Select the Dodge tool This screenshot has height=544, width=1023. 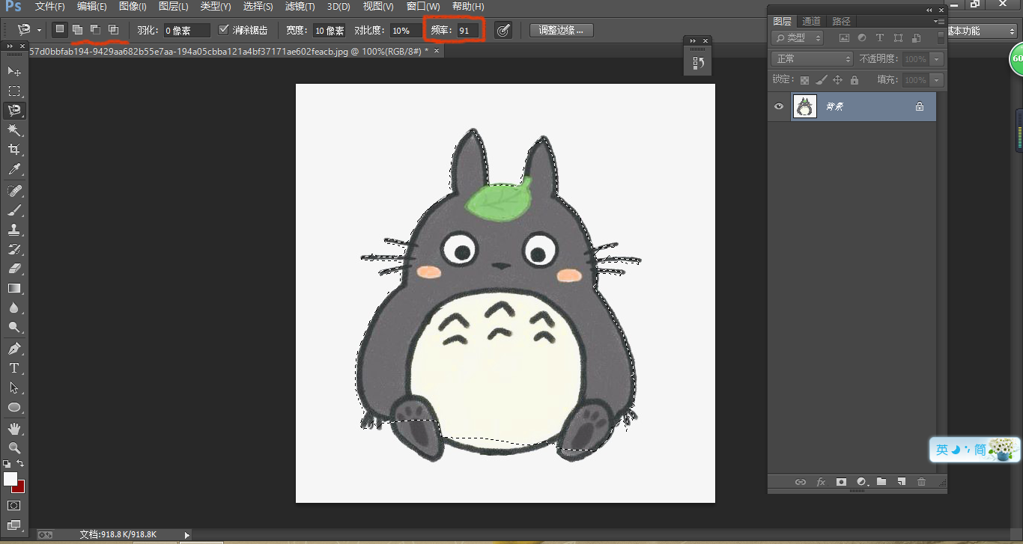pos(14,327)
